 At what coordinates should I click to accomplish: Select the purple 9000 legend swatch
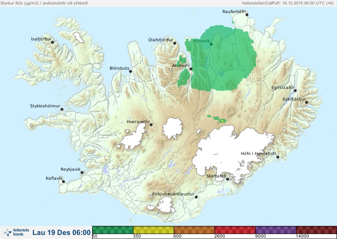point(276,230)
